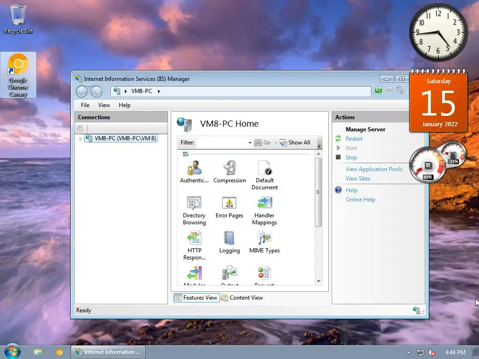Viewport: 479px width, 359px height.
Task: Click the green refresh page icon
Action: click(x=378, y=90)
